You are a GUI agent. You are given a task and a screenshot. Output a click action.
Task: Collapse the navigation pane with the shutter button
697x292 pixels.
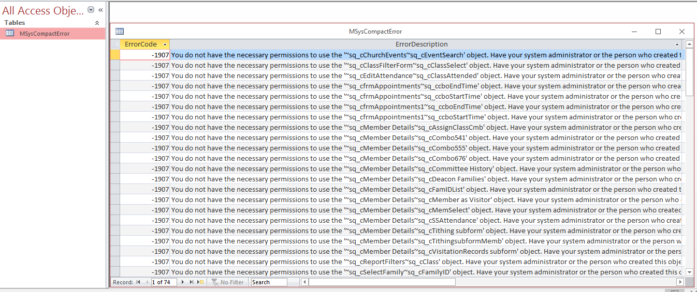tap(100, 10)
